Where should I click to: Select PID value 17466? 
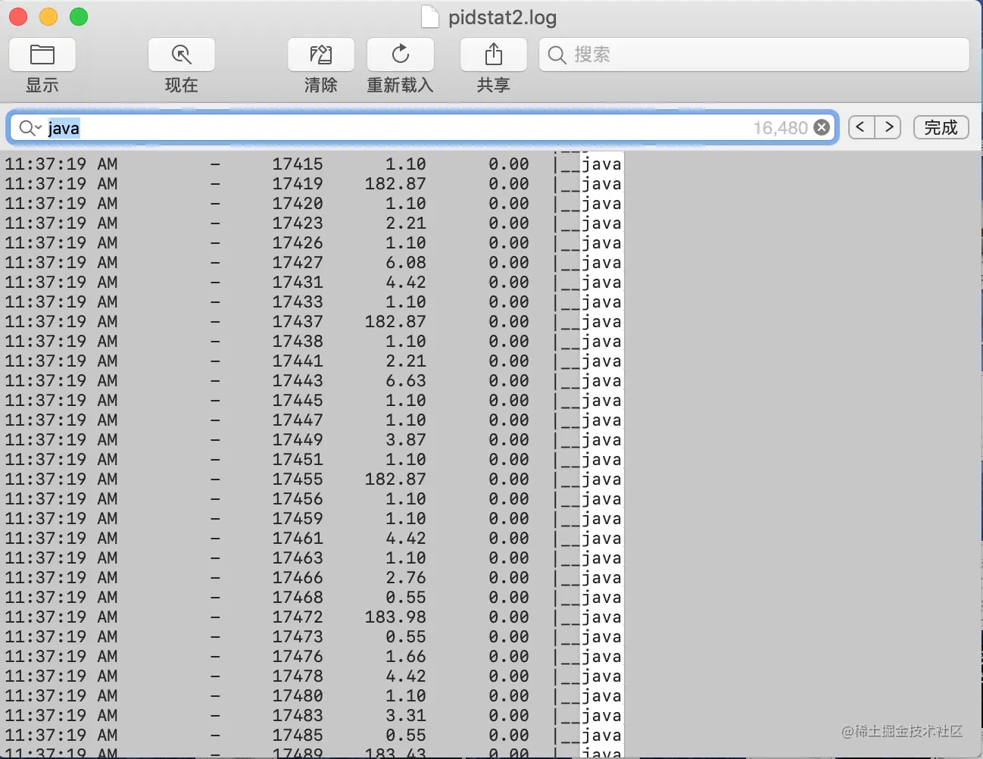tap(298, 577)
